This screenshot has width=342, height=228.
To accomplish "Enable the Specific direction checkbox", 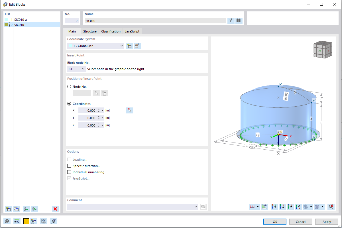I will 69,166.
